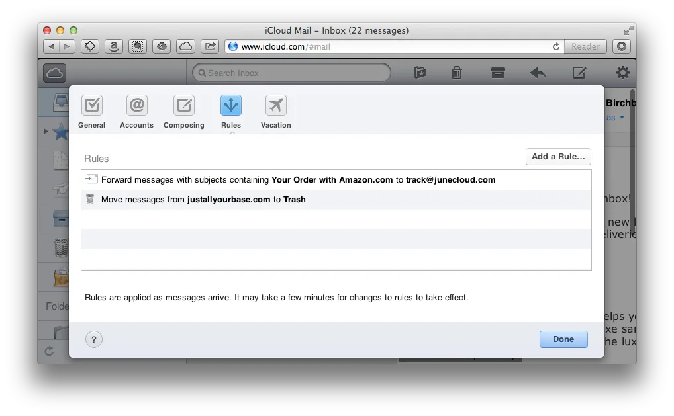674x416 pixels.
Task: Click the iCloud apps cloud button
Action: click(54, 73)
